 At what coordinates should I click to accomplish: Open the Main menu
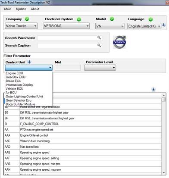(x=8, y=9)
